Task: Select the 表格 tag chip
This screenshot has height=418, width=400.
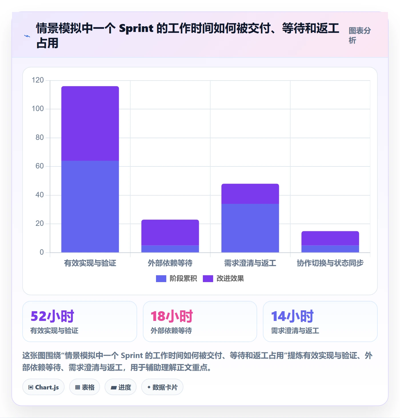Action: (x=85, y=387)
